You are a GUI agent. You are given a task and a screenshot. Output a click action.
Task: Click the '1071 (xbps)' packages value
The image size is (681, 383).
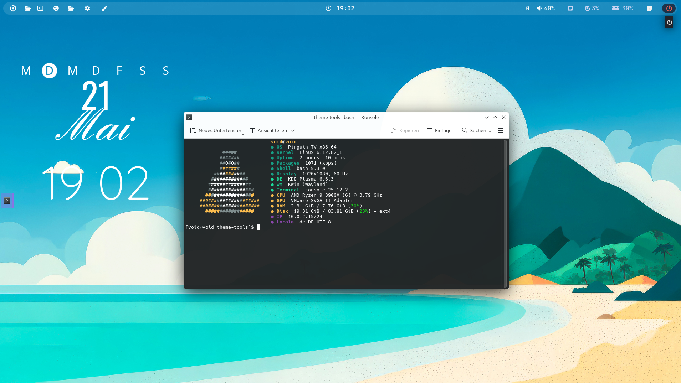pyautogui.click(x=321, y=163)
